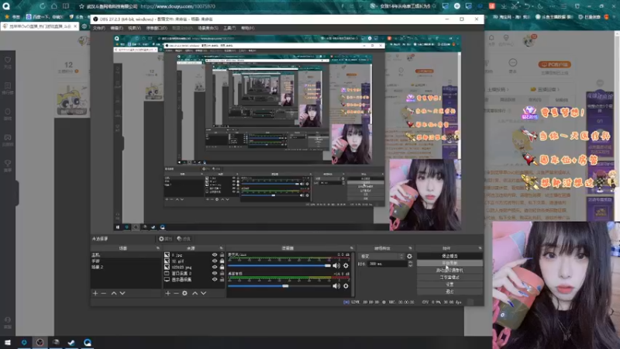Remove the selected scene with the minus icon

tap(104, 293)
